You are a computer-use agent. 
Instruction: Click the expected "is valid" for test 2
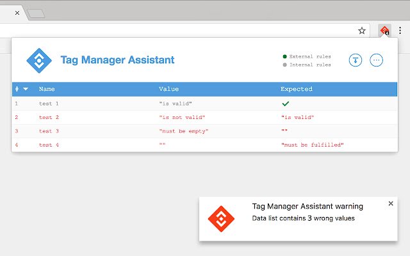coord(297,118)
